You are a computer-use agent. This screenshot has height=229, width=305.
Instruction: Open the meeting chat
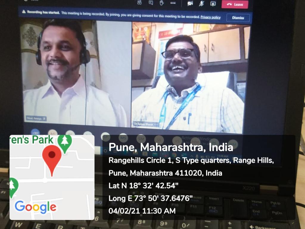(x=151, y=3)
